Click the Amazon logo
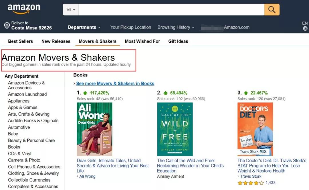309x190 pixels. (x=24, y=9)
